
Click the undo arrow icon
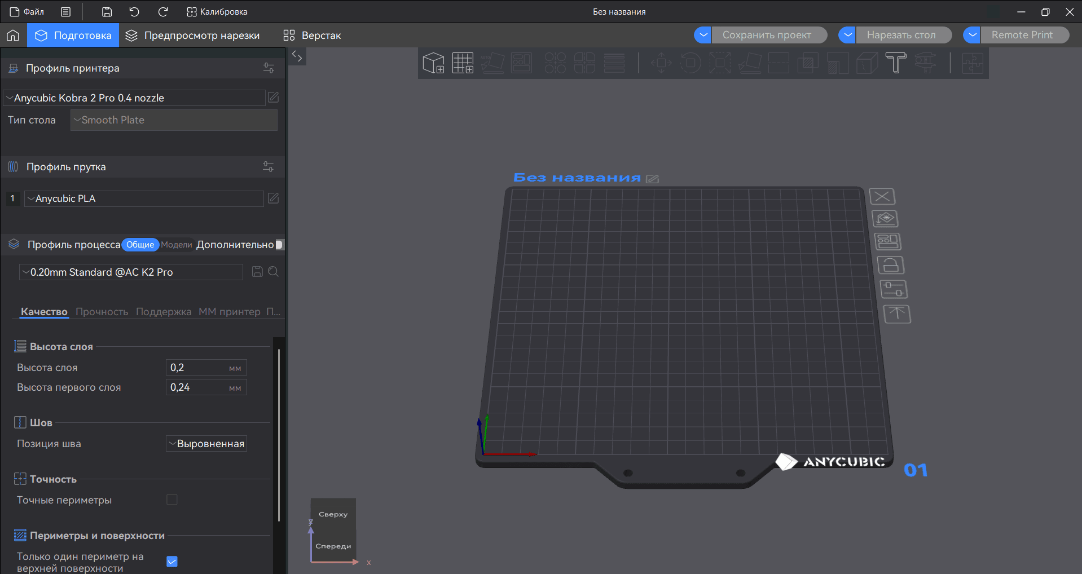point(134,12)
